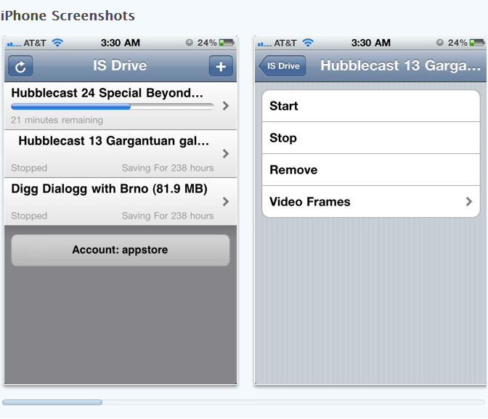Click the horizontal screenshots scrollbar thumb
This screenshot has height=419, width=488.
point(52,402)
